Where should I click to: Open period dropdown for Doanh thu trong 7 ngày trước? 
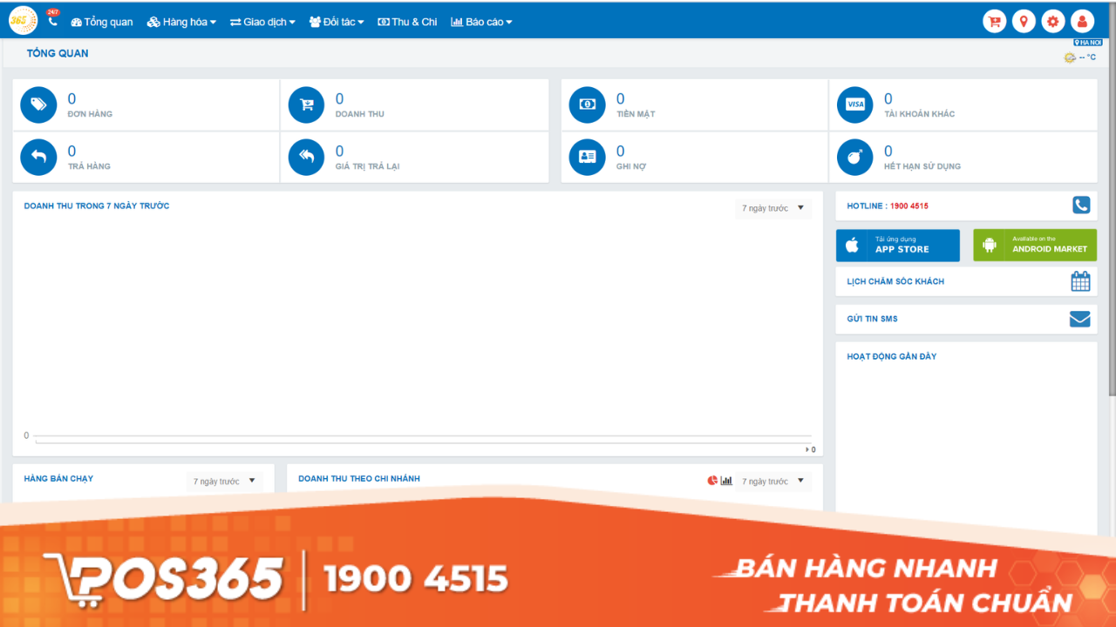(x=773, y=208)
